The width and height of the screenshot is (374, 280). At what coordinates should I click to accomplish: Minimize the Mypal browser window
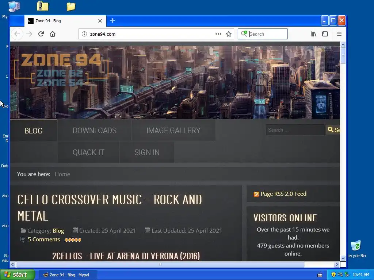coord(324,21)
